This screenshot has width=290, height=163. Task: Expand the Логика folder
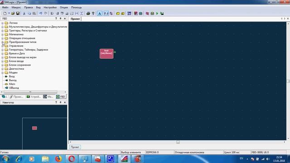click(2, 23)
